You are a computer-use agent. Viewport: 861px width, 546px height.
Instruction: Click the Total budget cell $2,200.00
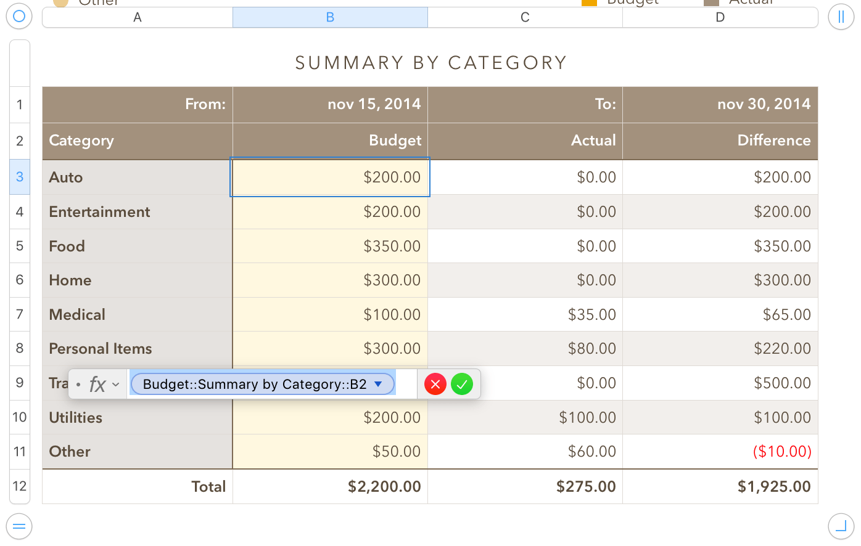(x=330, y=486)
